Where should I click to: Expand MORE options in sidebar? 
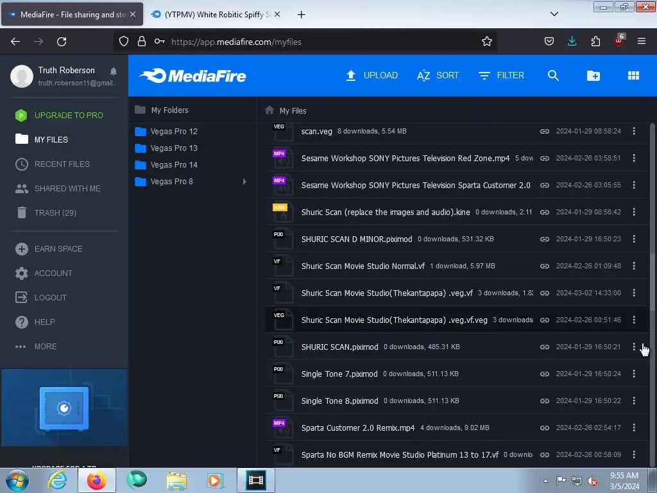click(36, 347)
